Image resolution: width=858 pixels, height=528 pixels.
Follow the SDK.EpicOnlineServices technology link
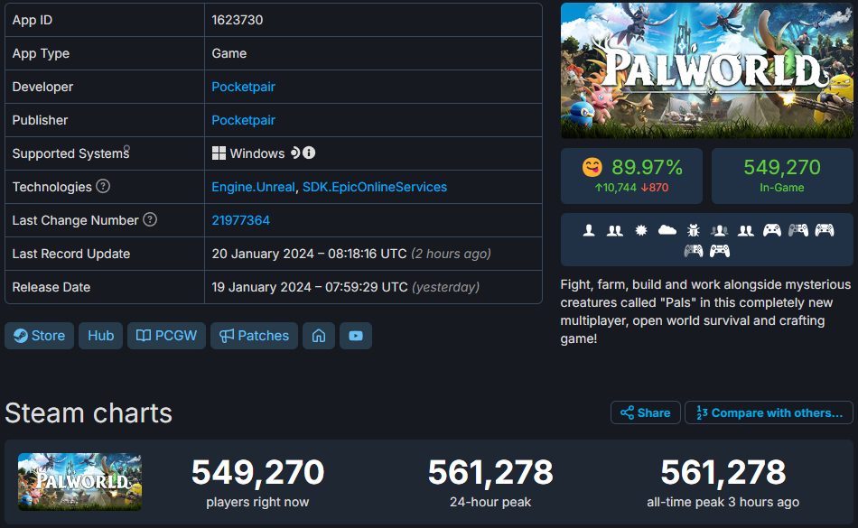[x=375, y=187]
